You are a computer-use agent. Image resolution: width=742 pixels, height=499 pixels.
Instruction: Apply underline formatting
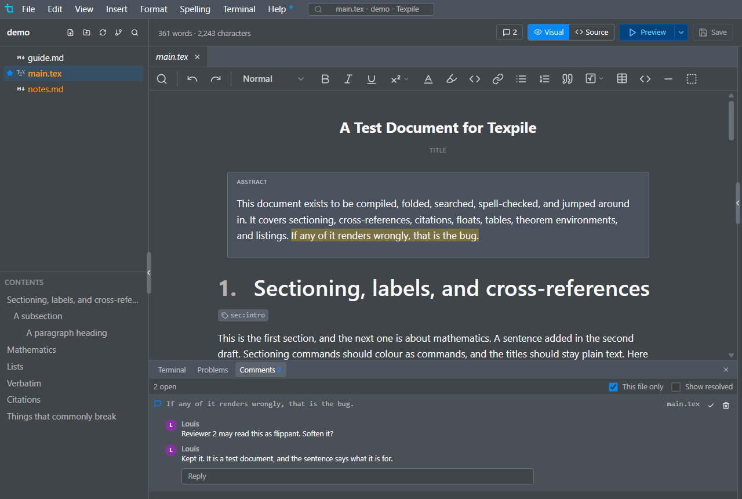pos(372,79)
